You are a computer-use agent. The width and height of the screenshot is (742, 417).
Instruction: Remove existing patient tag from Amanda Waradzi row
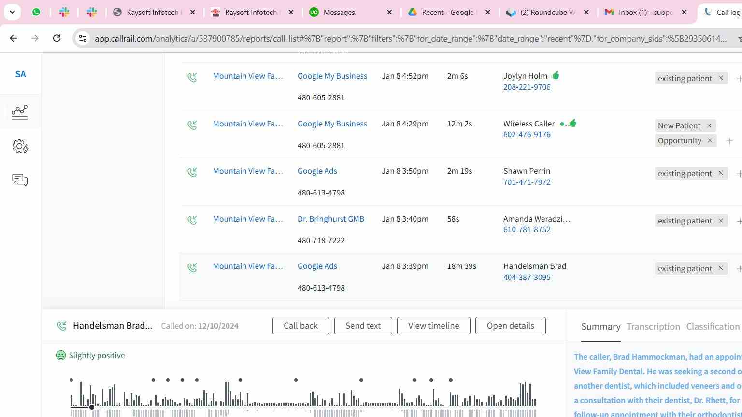click(720, 221)
